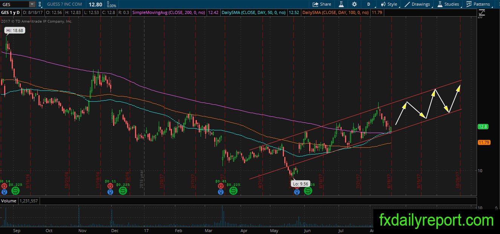
Task: Click the DailySMA (CLOSE, DAY, 100, 0, no) label
Action: pyautogui.click(x=336, y=12)
